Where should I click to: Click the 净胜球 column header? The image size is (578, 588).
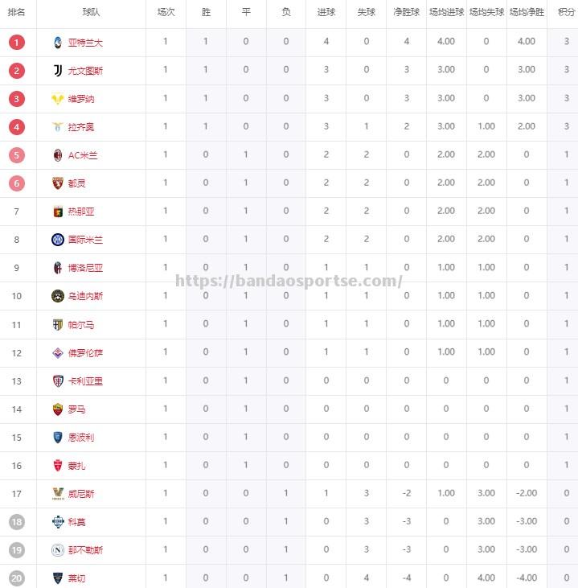coord(406,12)
